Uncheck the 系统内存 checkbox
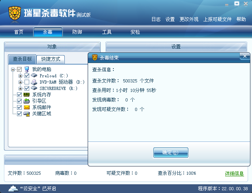Screen dimensions: 252x193 19,95
